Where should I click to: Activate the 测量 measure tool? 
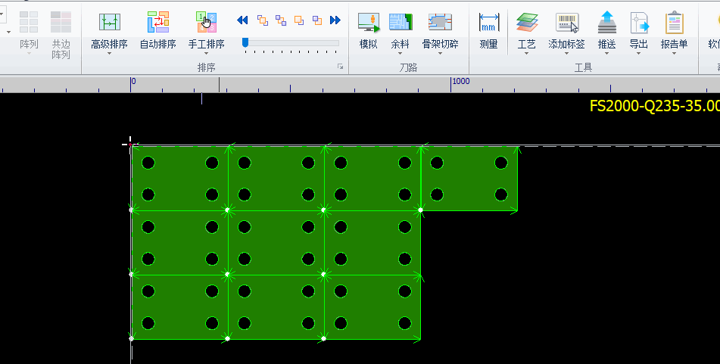pos(488,23)
